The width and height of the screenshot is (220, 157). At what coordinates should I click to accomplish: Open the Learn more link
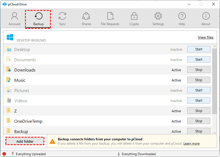191,144
